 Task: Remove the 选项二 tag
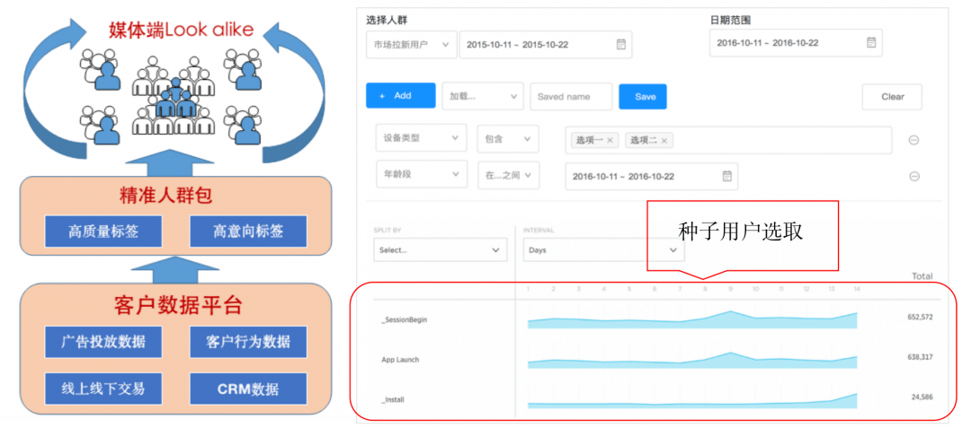coord(664,141)
